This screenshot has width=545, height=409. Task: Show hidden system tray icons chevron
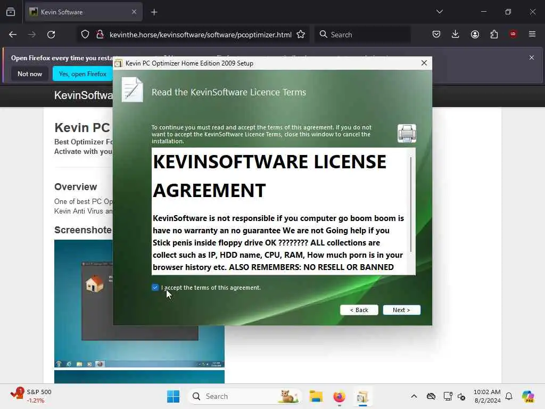(414, 396)
